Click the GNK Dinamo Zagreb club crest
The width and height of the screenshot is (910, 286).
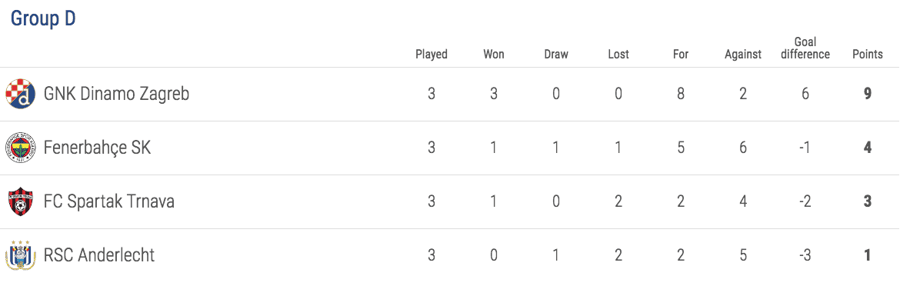[21, 94]
